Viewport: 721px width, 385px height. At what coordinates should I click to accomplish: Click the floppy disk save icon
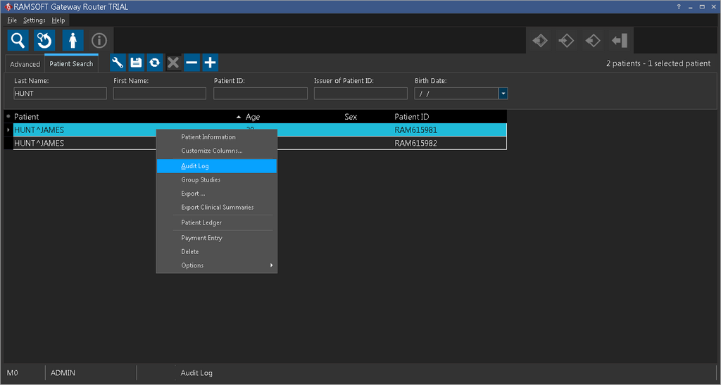point(136,63)
